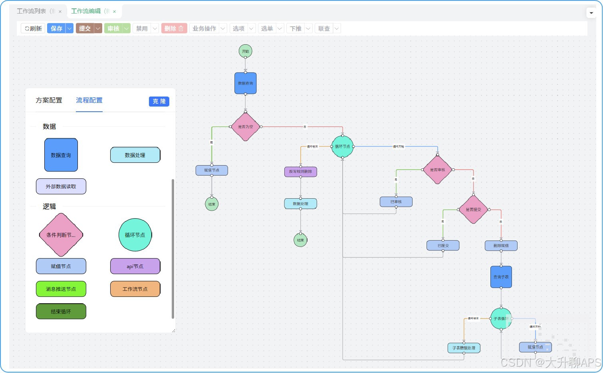Open the 选单 dropdown arrow

(280, 28)
